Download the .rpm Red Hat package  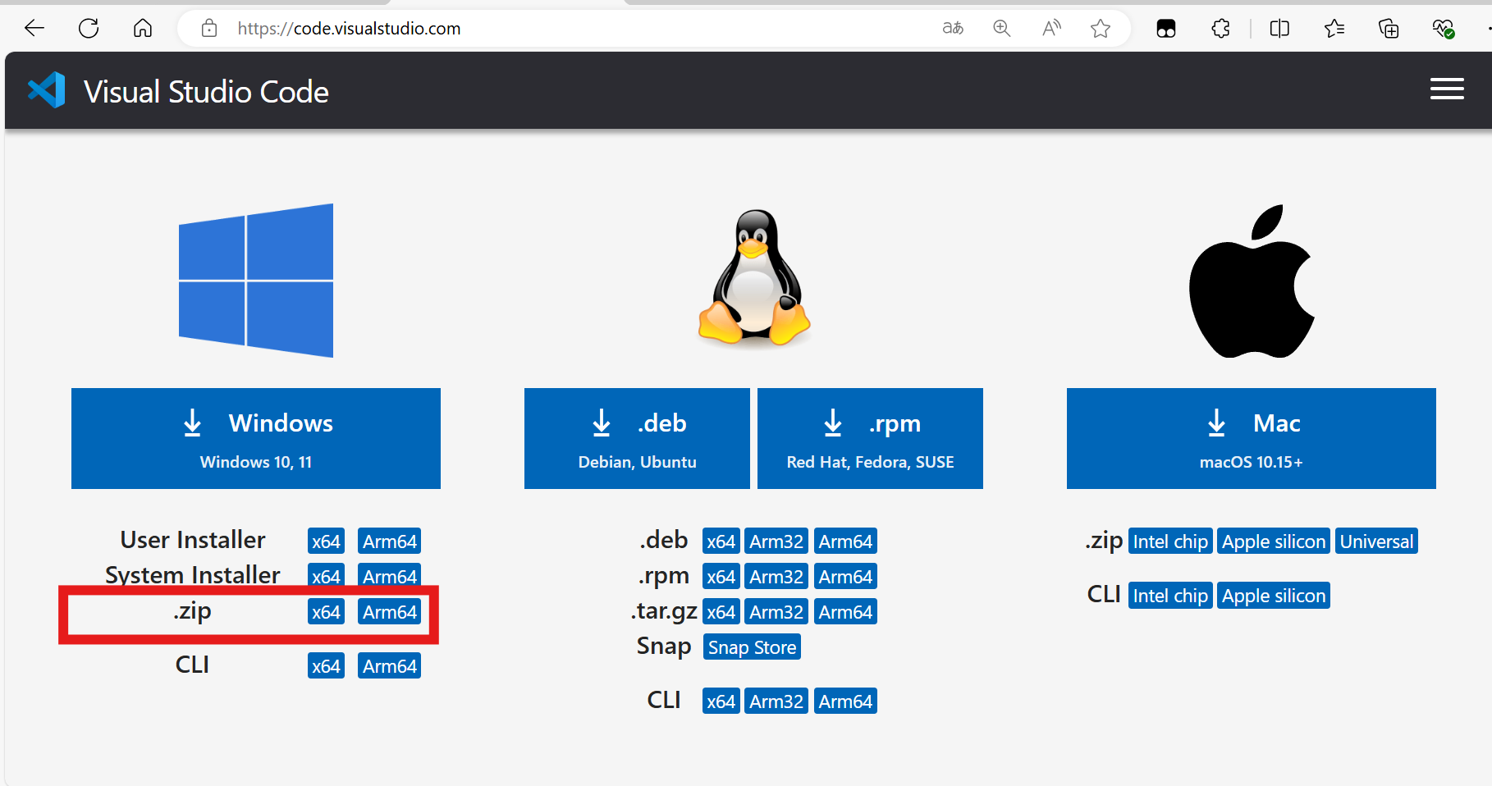click(x=870, y=439)
